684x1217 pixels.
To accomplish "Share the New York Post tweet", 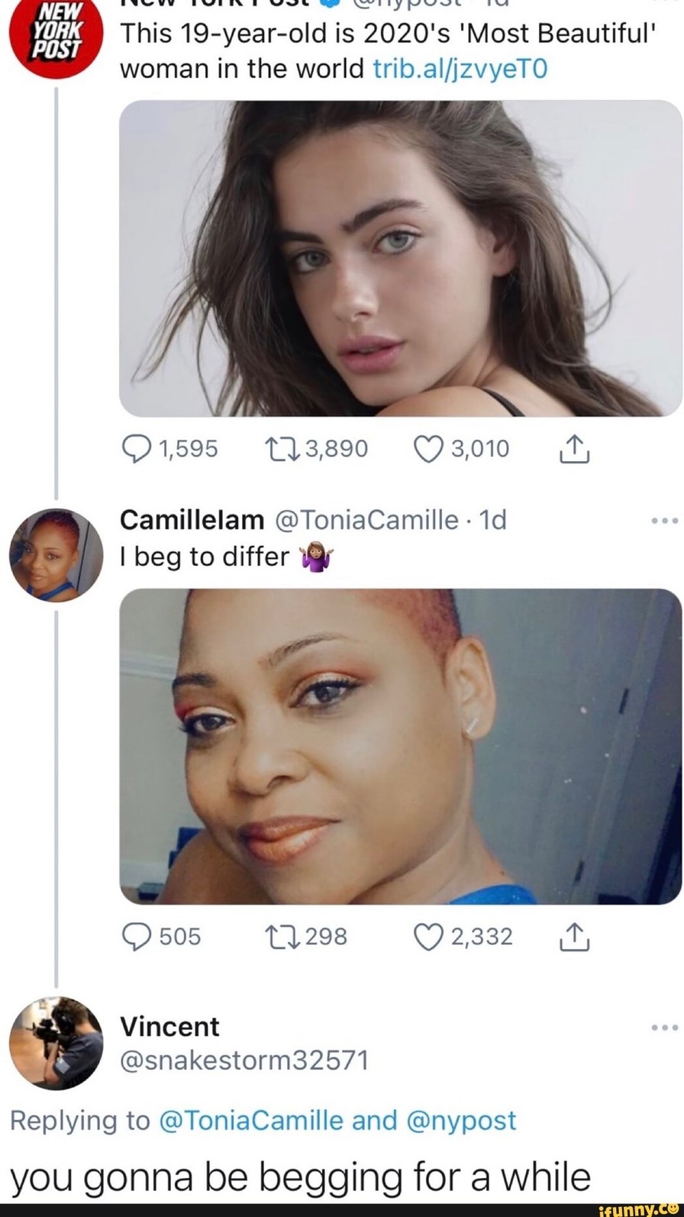I will coord(574,449).
